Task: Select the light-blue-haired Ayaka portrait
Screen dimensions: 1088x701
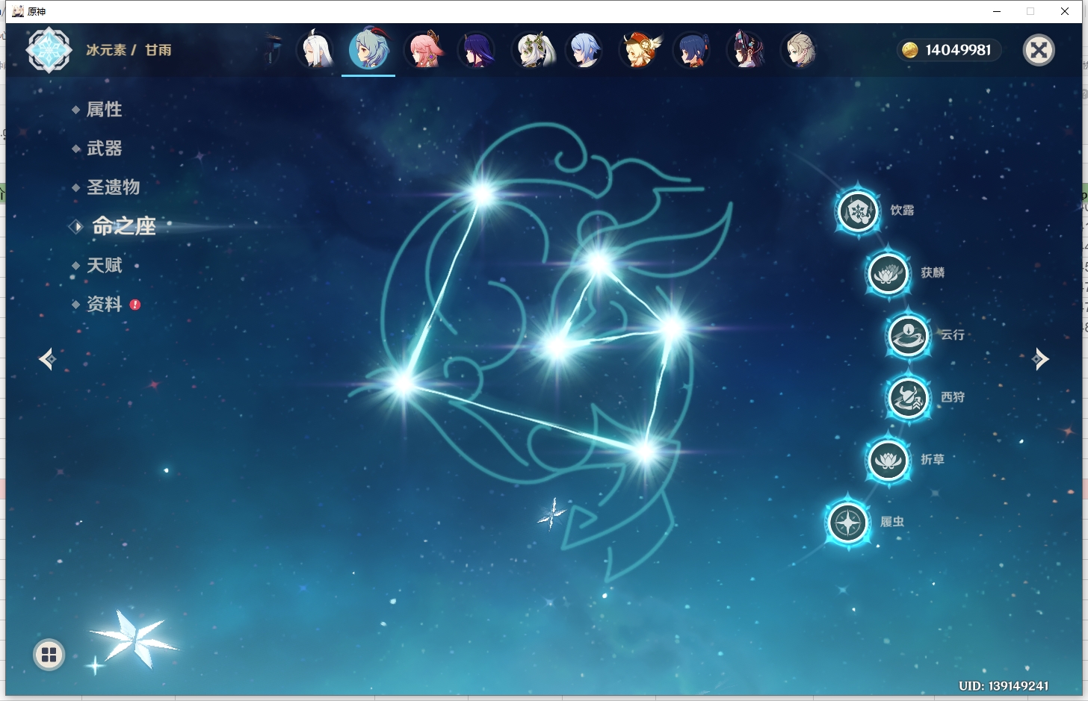Action: point(584,50)
